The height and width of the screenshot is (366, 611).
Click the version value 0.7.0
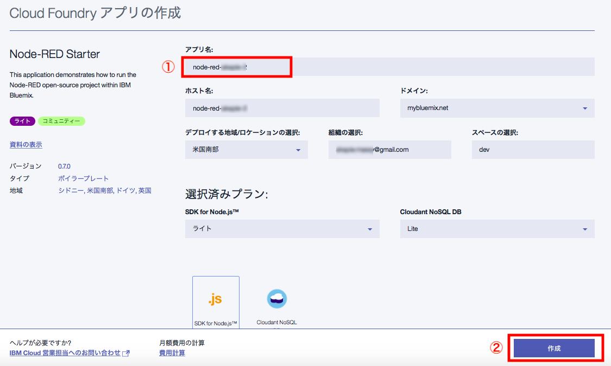[64, 166]
